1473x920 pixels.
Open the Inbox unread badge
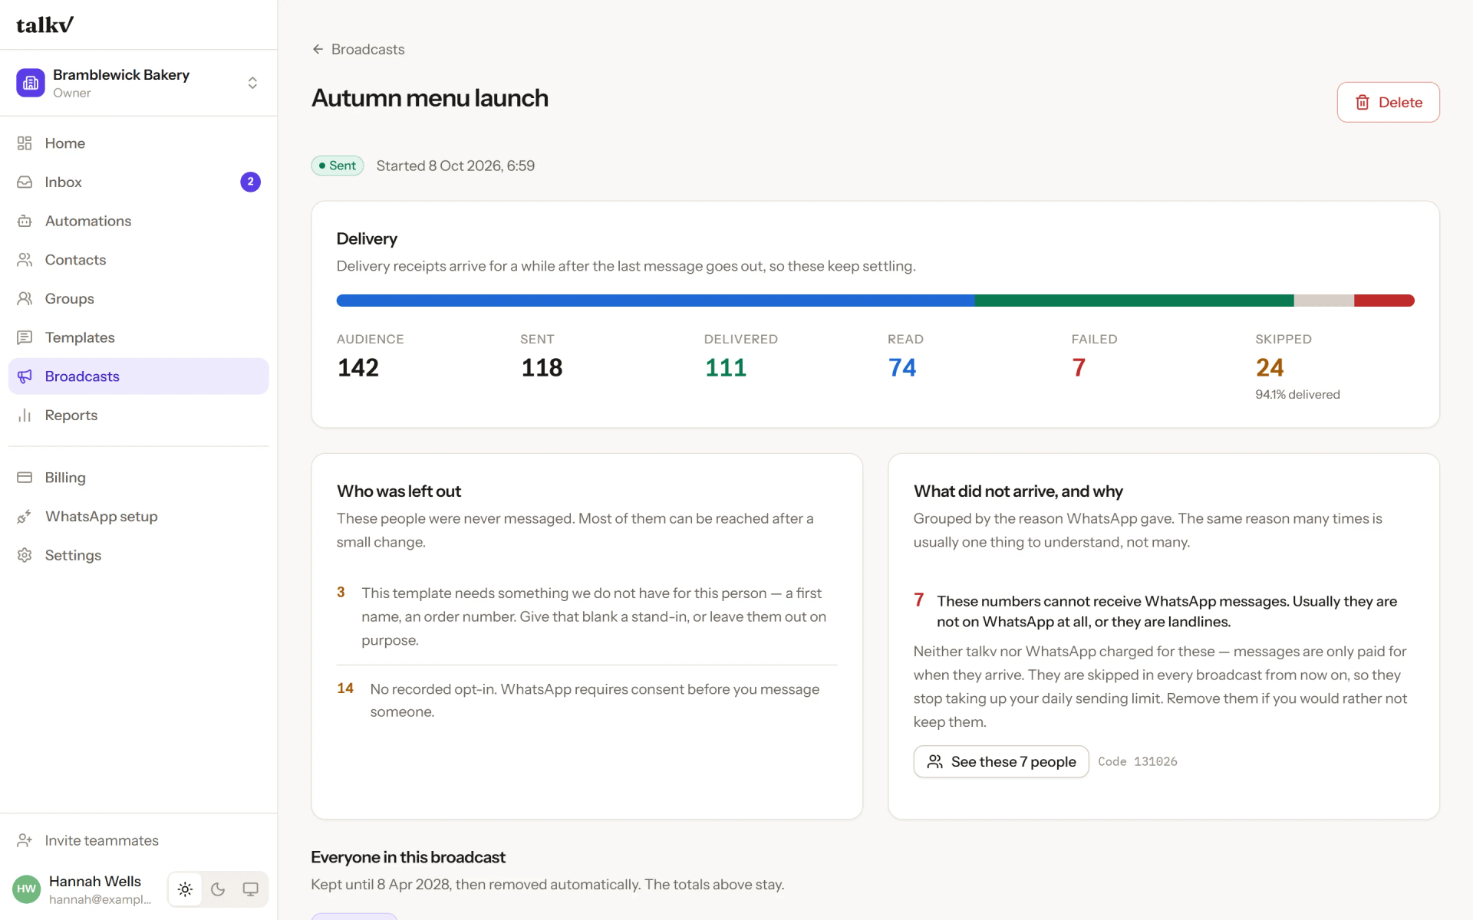(x=250, y=182)
